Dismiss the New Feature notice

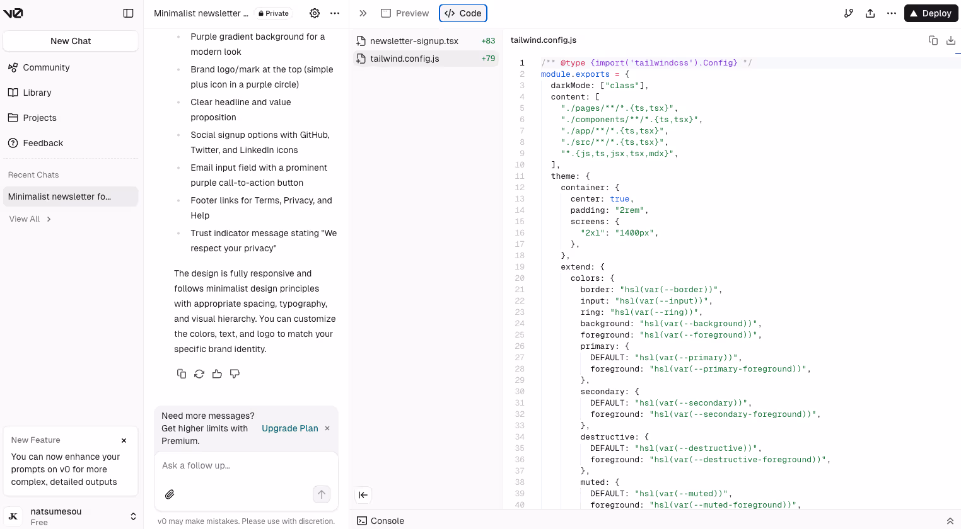124,440
